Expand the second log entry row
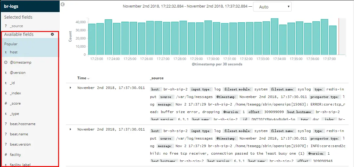This screenshot has height=167, width=354. pos(70,129)
